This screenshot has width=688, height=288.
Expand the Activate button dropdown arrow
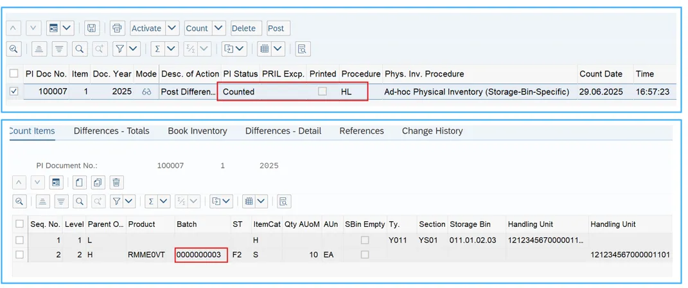(172, 28)
